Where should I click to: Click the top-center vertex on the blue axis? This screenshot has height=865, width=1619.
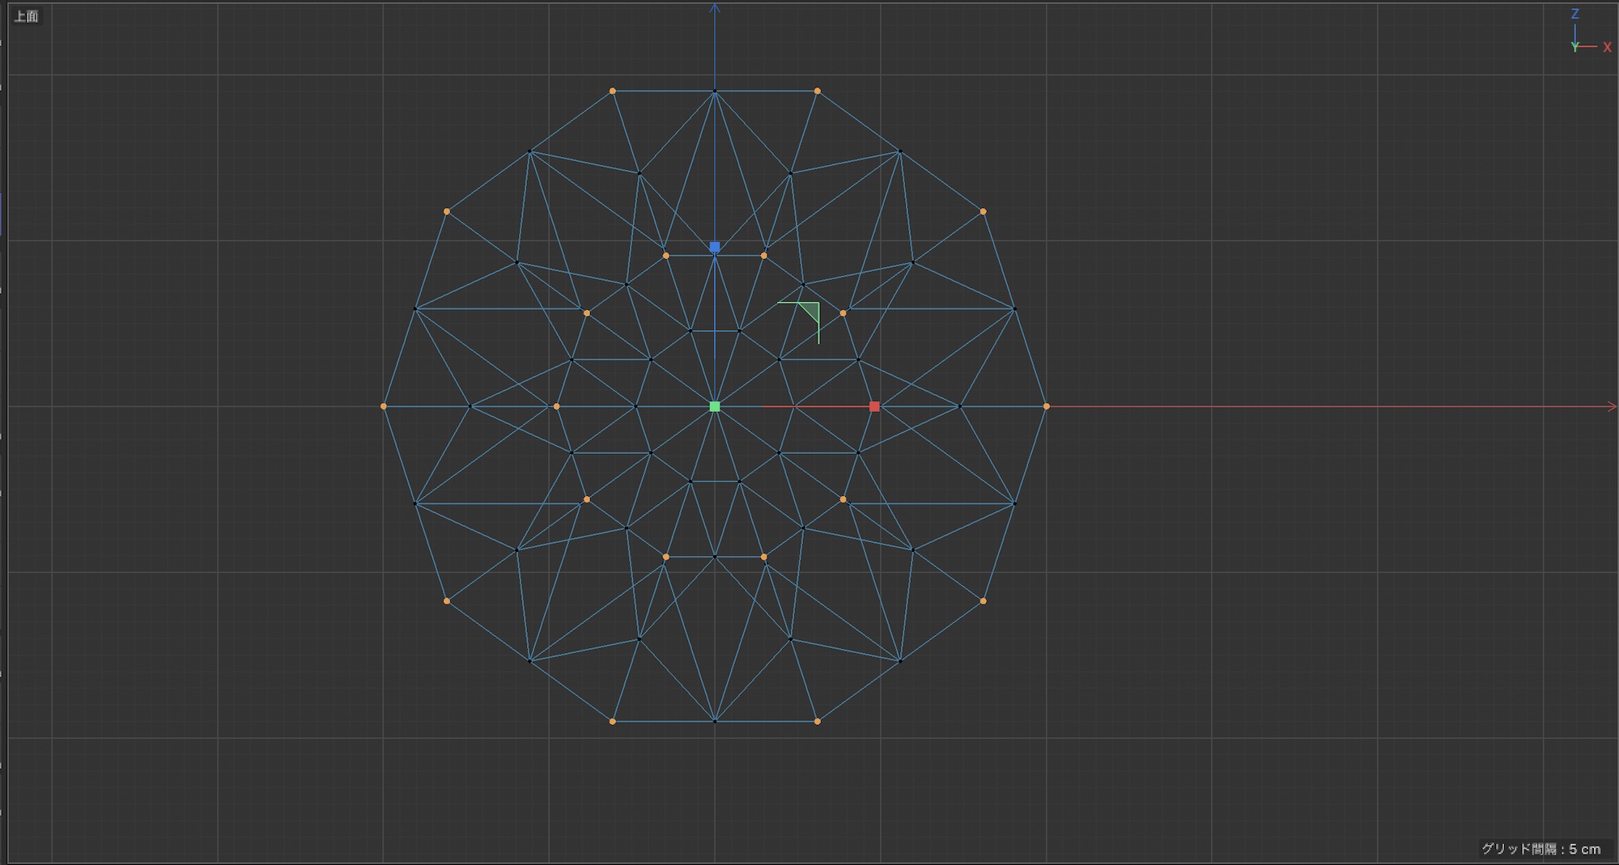coord(715,91)
